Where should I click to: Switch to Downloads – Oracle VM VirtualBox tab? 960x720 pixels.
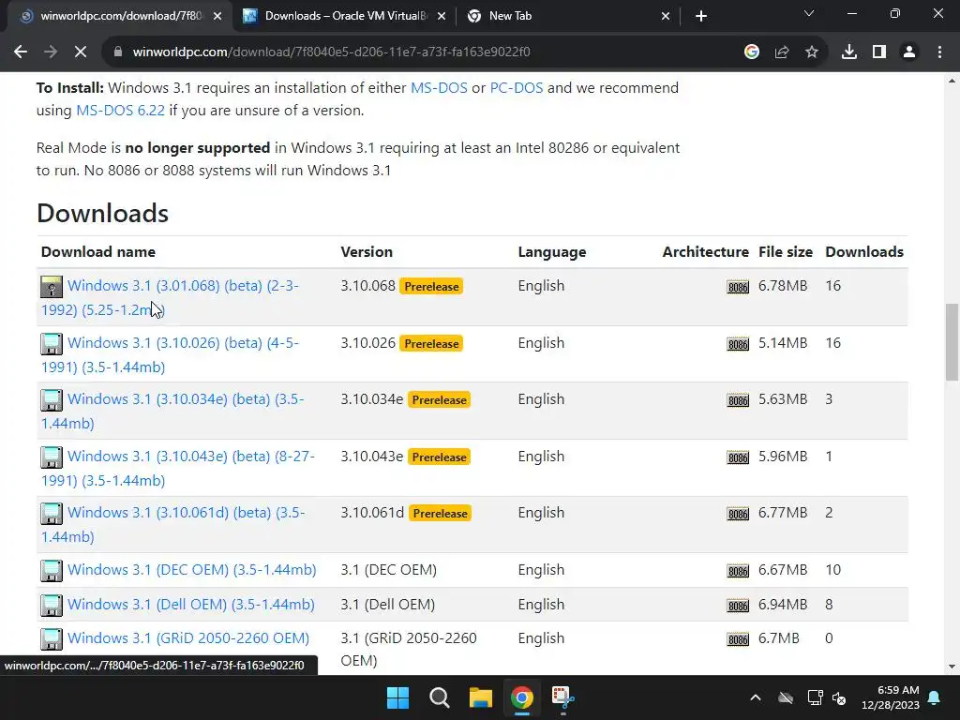345,16
